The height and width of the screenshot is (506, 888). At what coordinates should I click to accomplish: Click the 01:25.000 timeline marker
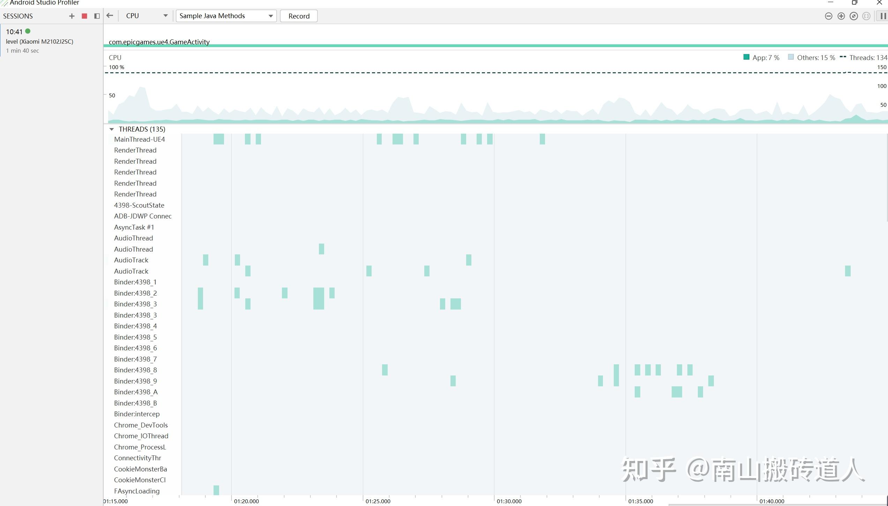(378, 501)
